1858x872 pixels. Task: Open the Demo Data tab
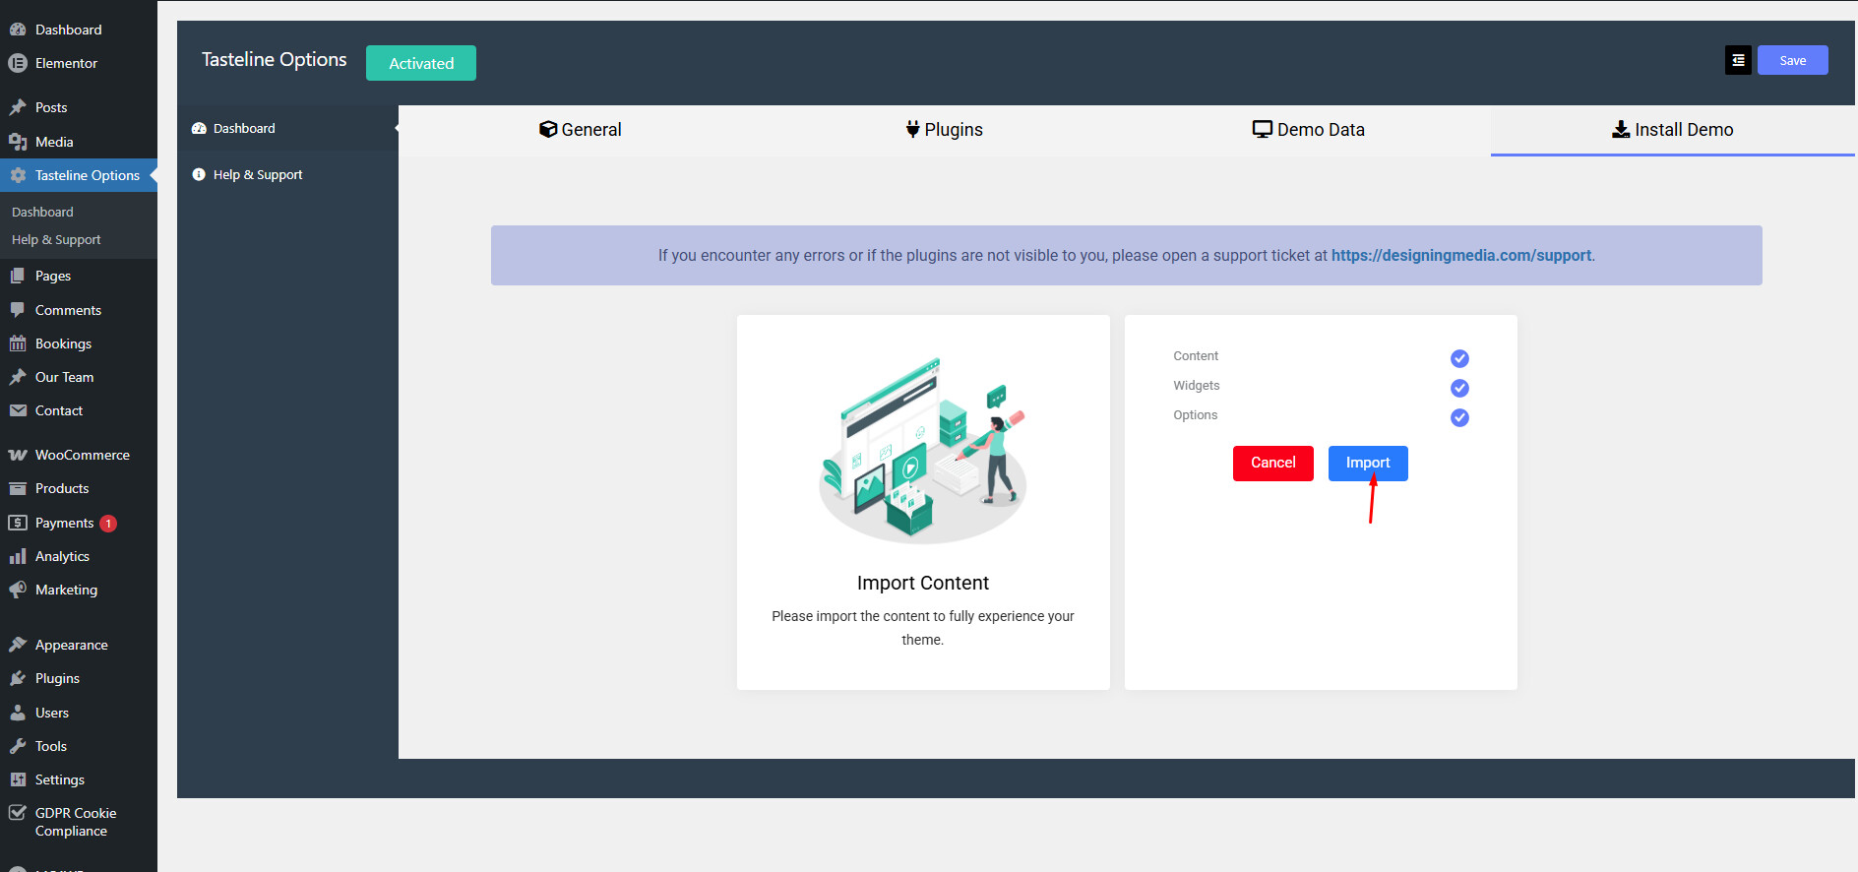(x=1308, y=130)
